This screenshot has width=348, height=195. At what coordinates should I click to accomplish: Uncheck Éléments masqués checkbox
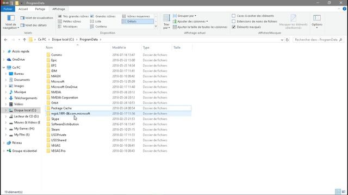(x=234, y=27)
